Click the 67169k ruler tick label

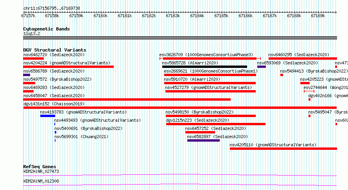click(318, 16)
